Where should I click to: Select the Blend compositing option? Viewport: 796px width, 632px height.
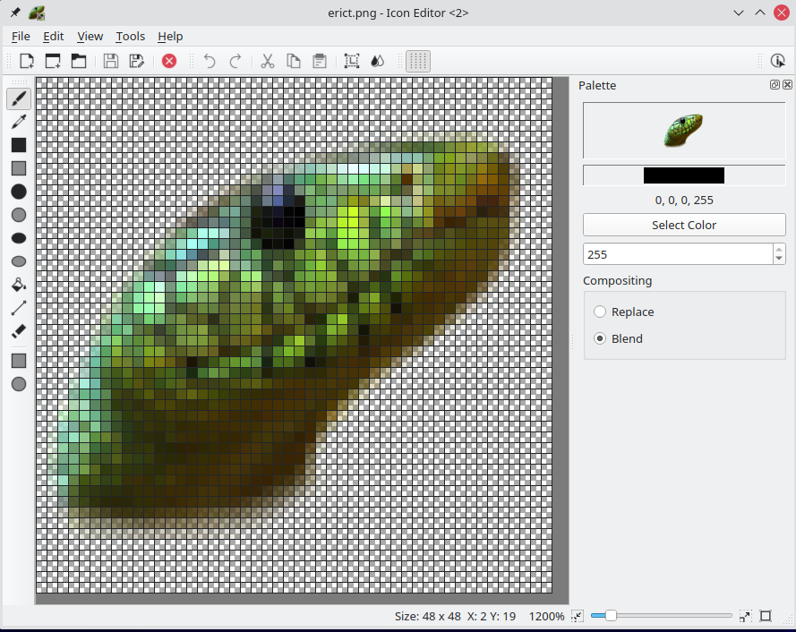point(600,338)
